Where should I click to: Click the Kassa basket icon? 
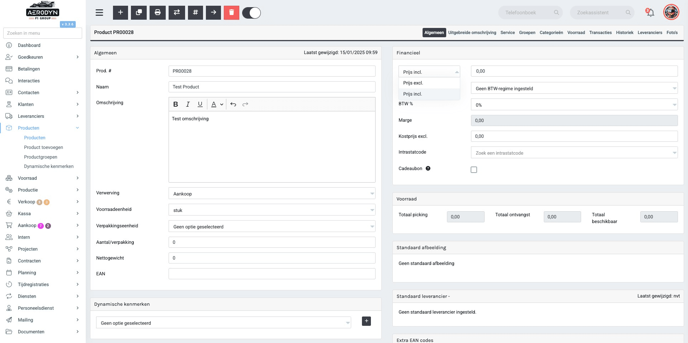pyautogui.click(x=9, y=213)
